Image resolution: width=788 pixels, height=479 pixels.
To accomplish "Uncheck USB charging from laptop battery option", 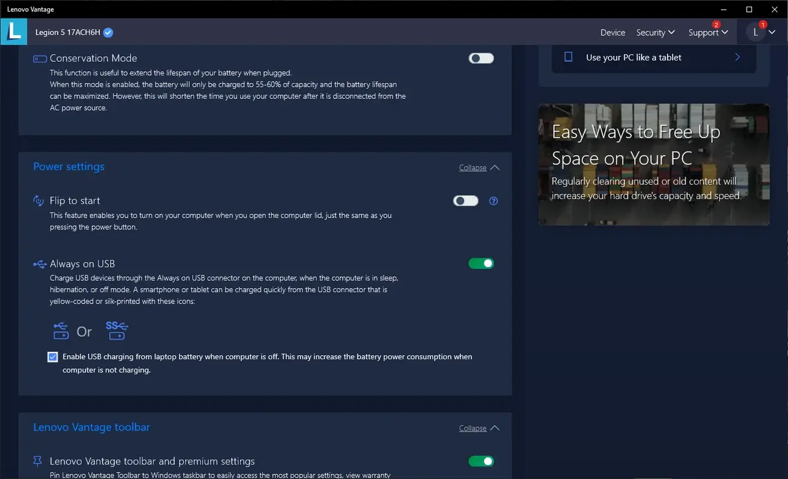I will tap(53, 356).
